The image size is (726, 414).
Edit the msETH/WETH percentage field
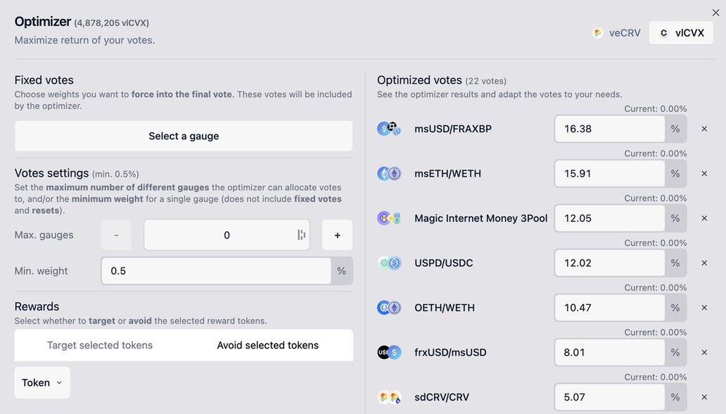point(609,173)
